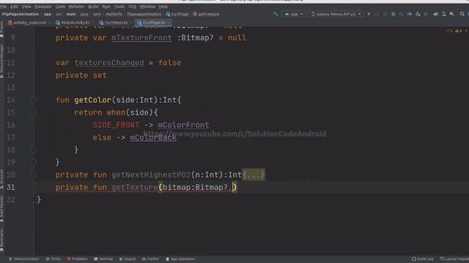Run the app with the green play icon
Screen dimensions: 469x263
coord(369,14)
